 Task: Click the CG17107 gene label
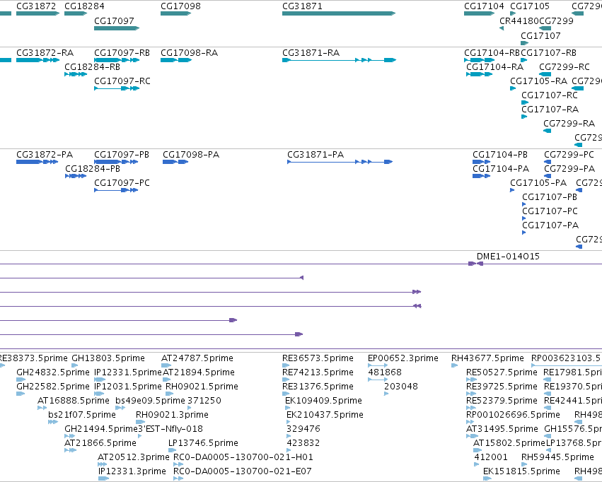[x=540, y=35]
